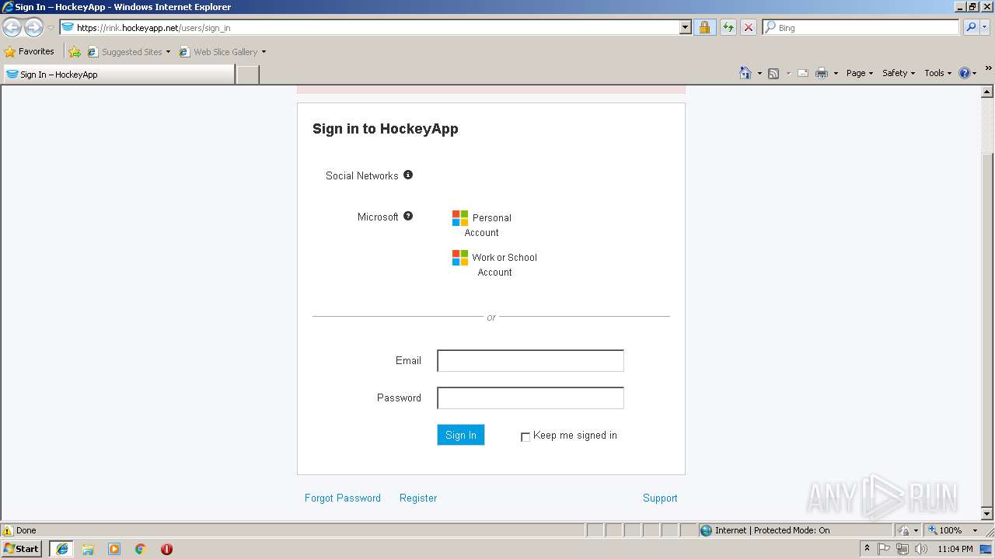Click the red Stop loading icon
Viewport: 995px width, 559px height.
(748, 27)
